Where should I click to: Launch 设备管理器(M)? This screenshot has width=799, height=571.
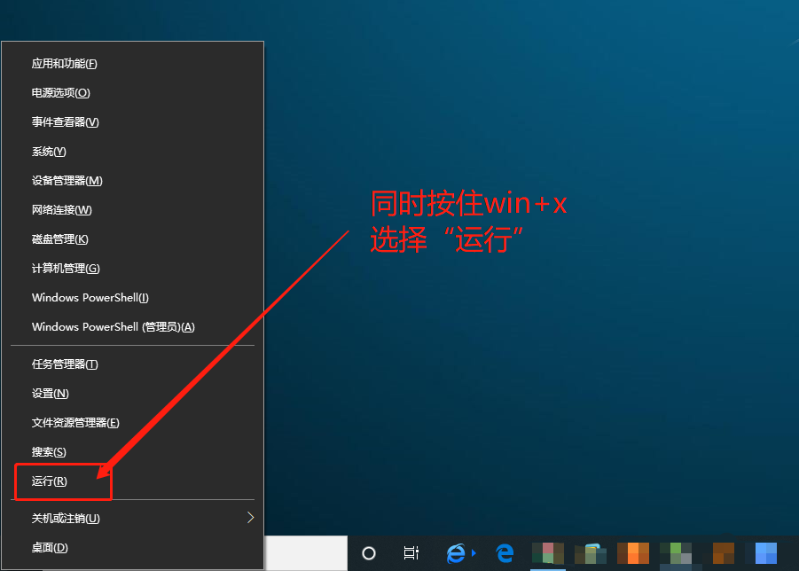(132, 181)
